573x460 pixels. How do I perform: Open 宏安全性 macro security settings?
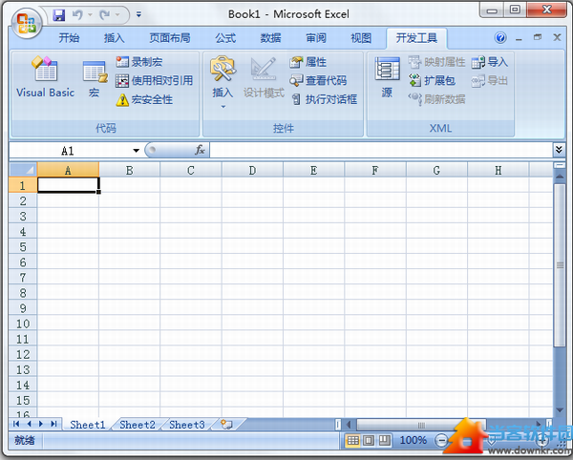pyautogui.click(x=144, y=99)
